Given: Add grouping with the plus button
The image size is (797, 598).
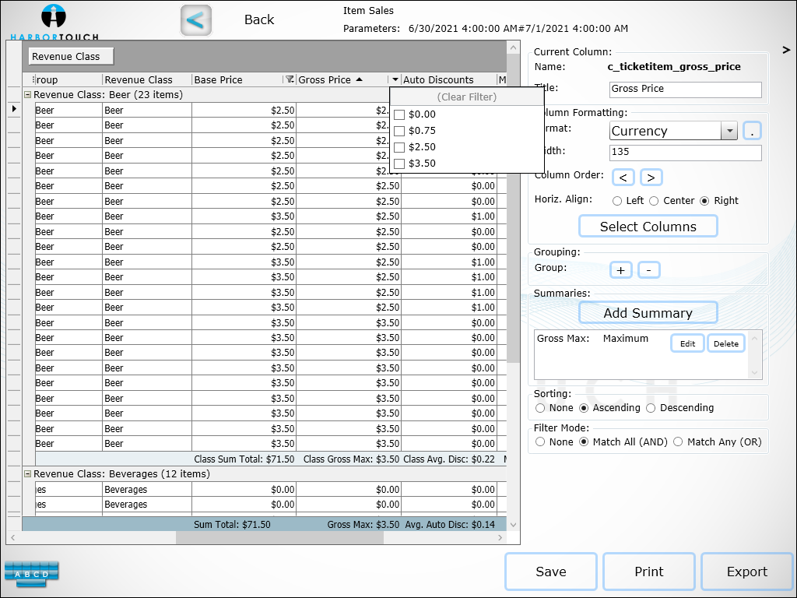Looking at the screenshot, I should point(620,270).
